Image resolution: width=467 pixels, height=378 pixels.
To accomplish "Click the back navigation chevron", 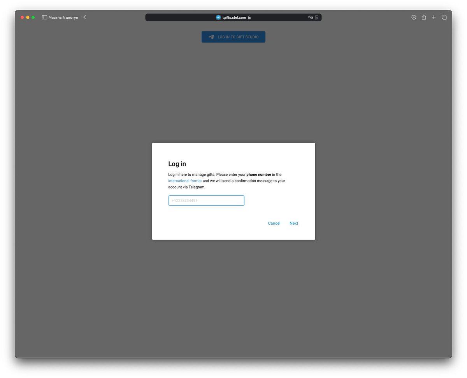I will pyautogui.click(x=84, y=17).
